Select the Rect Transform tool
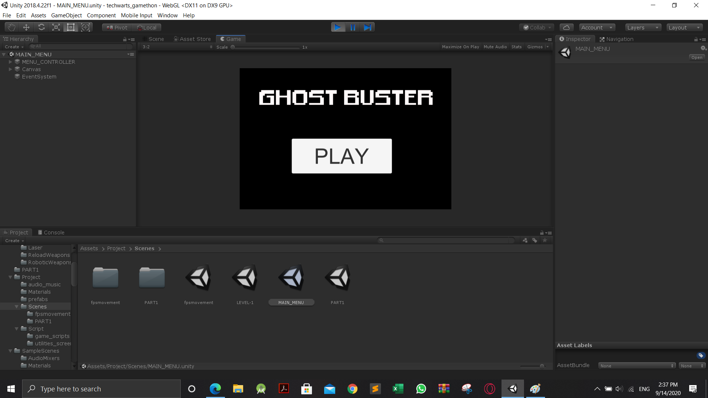The image size is (708, 398). (71, 27)
